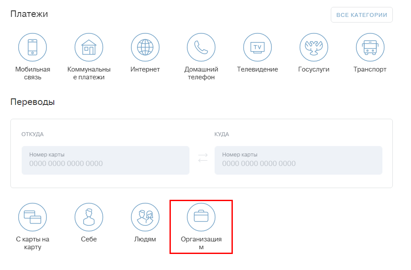The height and width of the screenshot is (270, 411).
Task: Open the Мобильная связь phone icon
Action: (x=33, y=47)
